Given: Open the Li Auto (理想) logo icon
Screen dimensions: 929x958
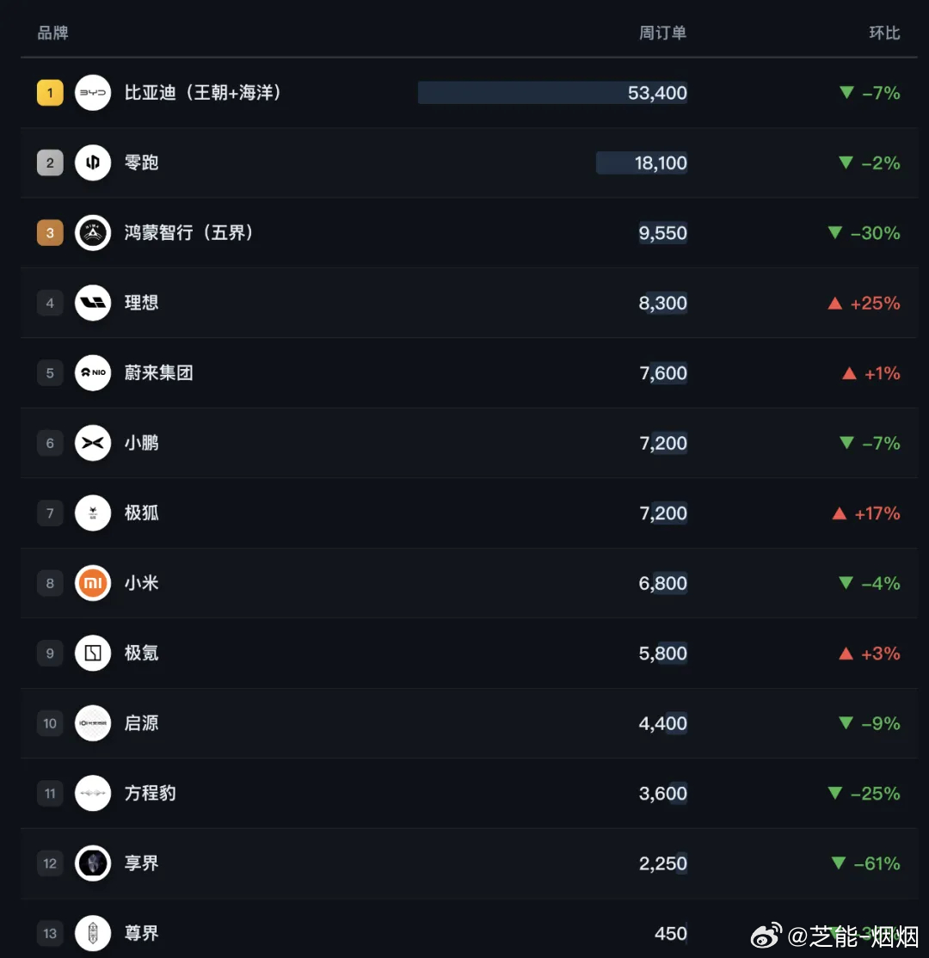Looking at the screenshot, I should [93, 303].
